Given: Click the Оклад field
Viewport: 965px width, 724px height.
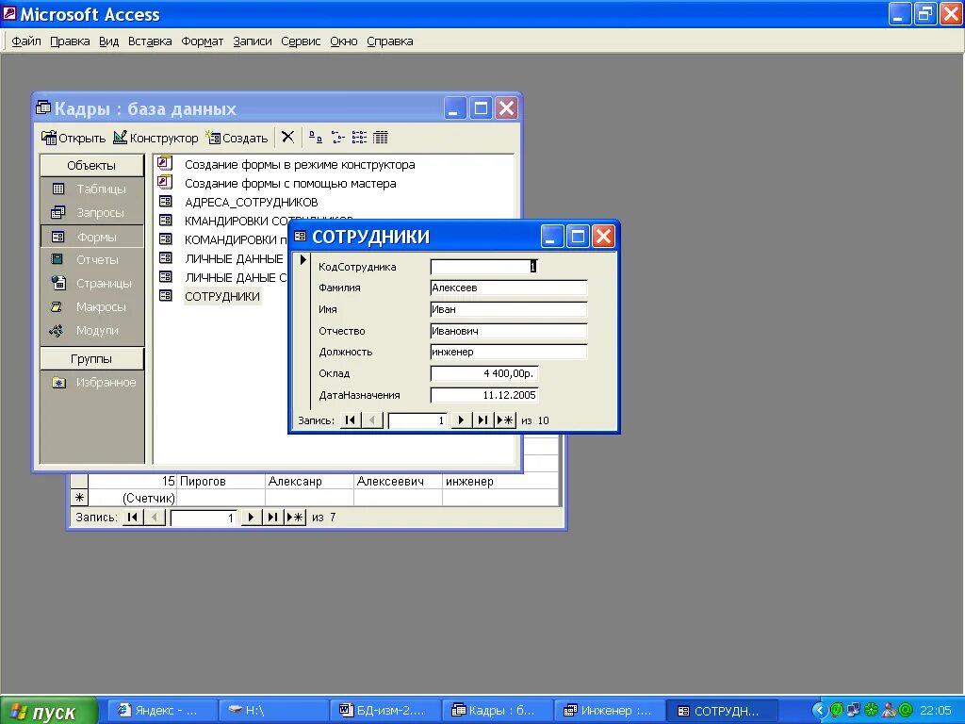Looking at the screenshot, I should pos(484,373).
